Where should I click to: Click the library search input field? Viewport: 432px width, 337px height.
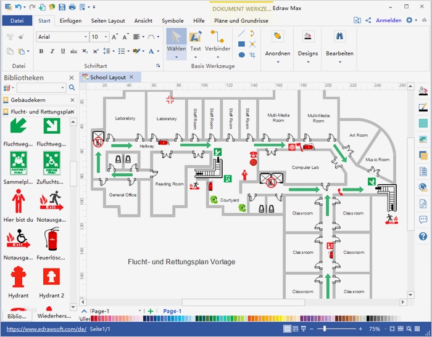click(x=41, y=88)
